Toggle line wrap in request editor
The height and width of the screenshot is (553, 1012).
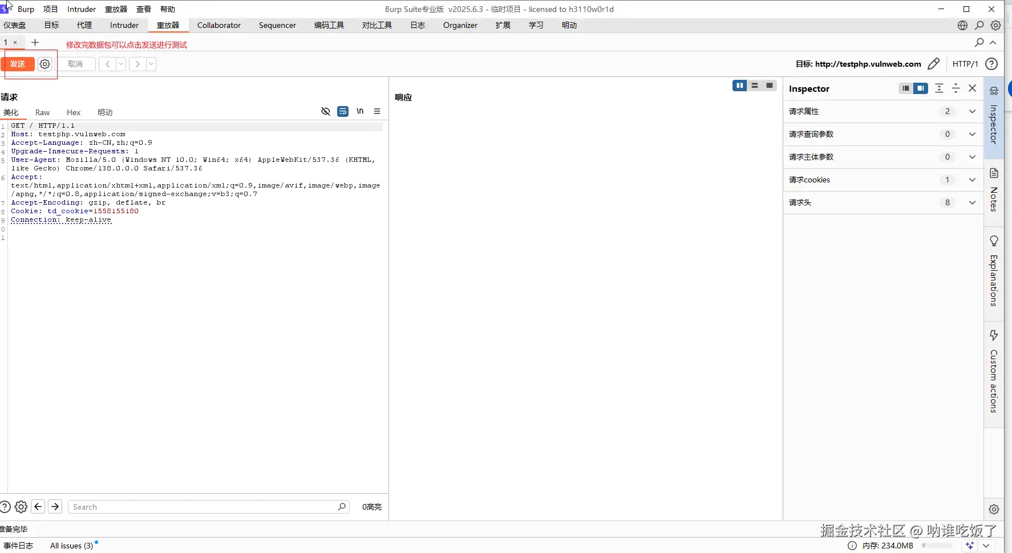(343, 111)
